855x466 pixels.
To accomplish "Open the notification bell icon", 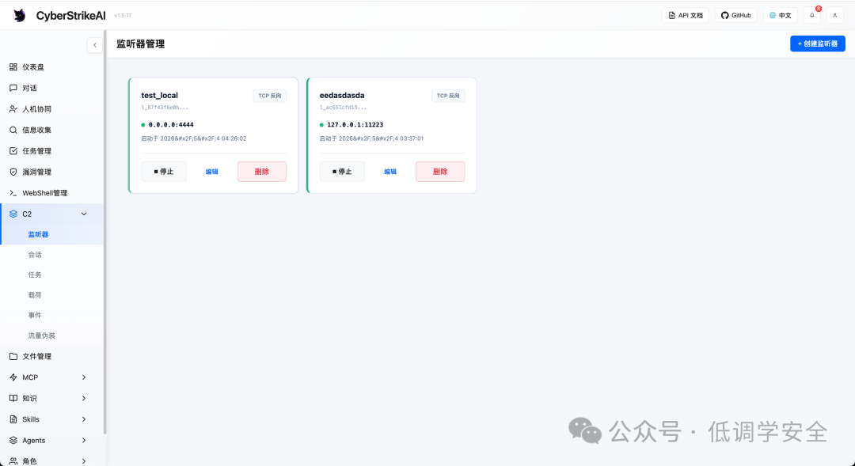I will [812, 15].
